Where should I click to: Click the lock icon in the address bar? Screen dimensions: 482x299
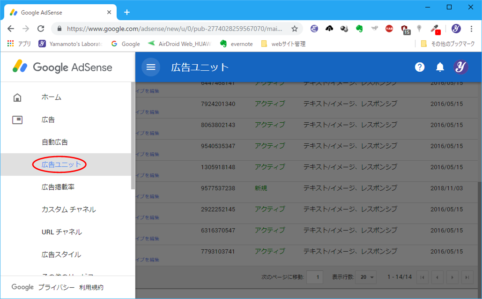(59, 29)
